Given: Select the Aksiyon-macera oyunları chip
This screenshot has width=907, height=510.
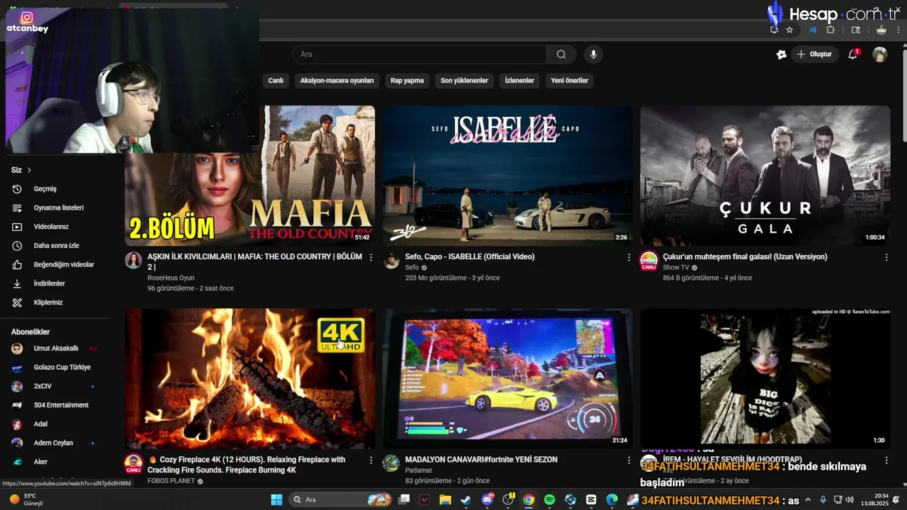Looking at the screenshot, I should (337, 81).
